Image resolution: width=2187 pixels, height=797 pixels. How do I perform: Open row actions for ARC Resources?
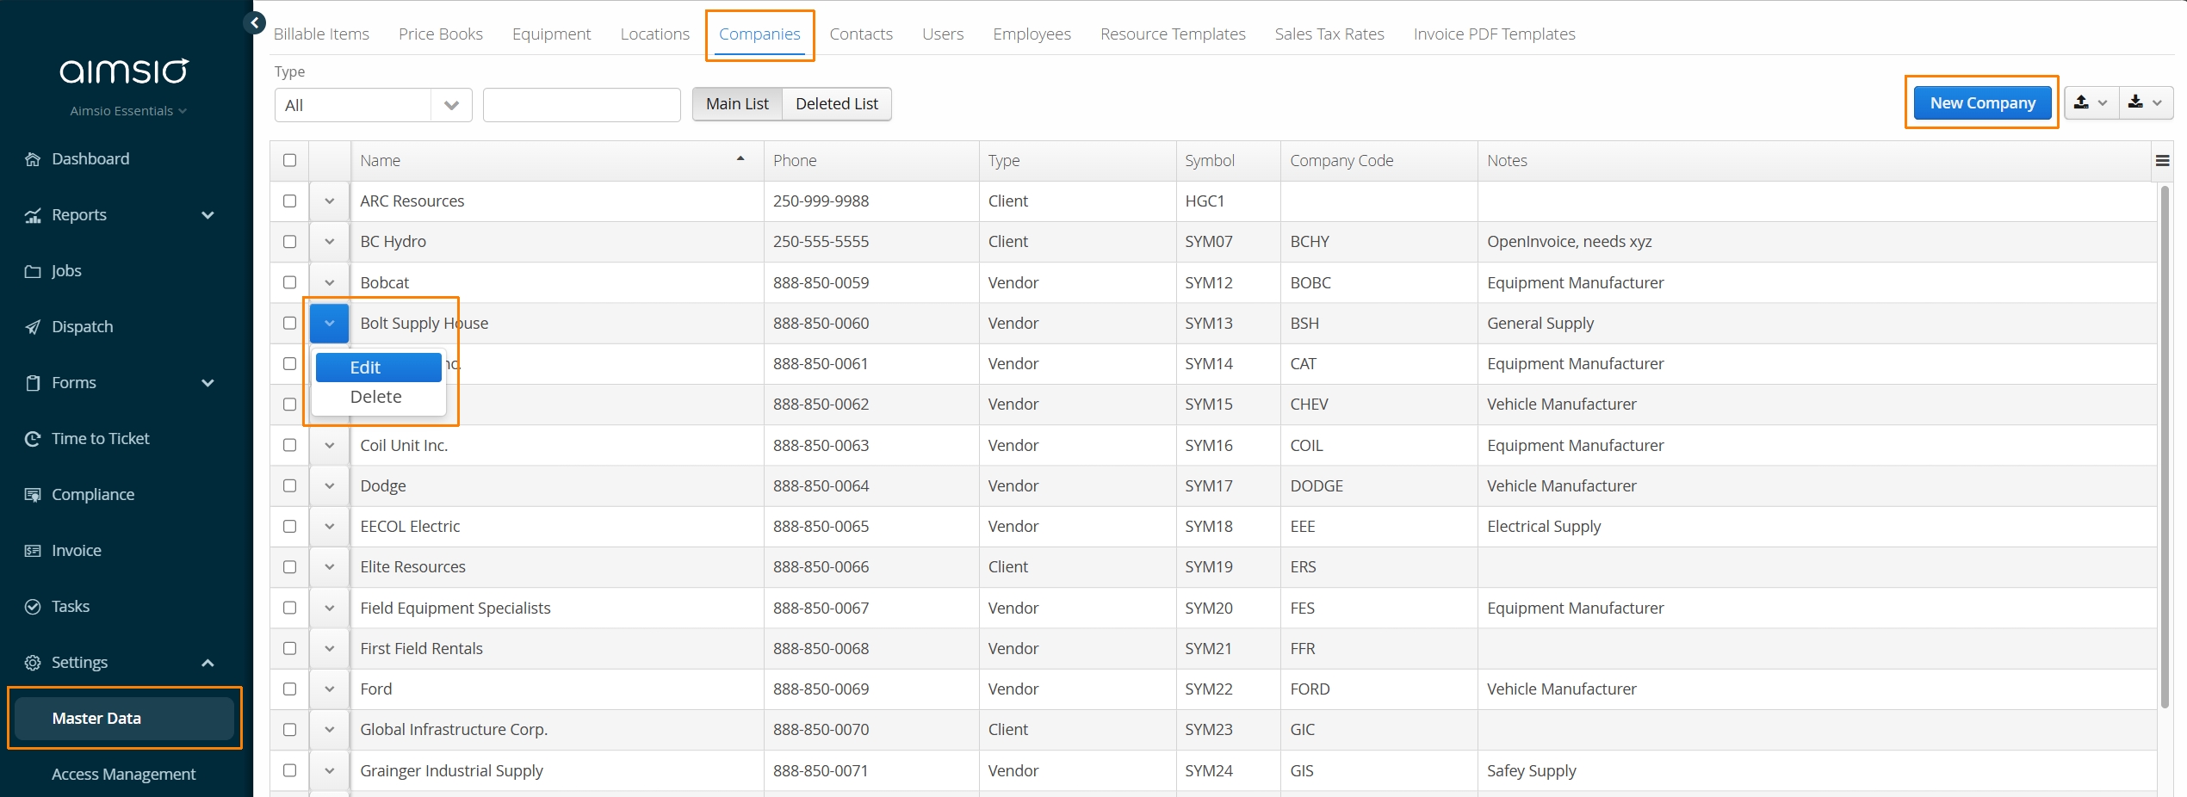[329, 201]
